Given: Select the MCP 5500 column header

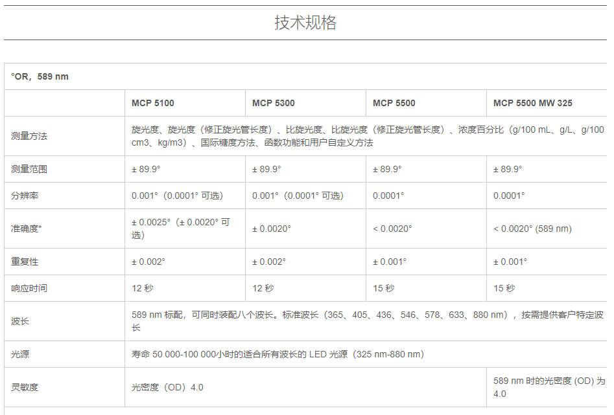Looking at the screenshot, I should click(x=394, y=103).
